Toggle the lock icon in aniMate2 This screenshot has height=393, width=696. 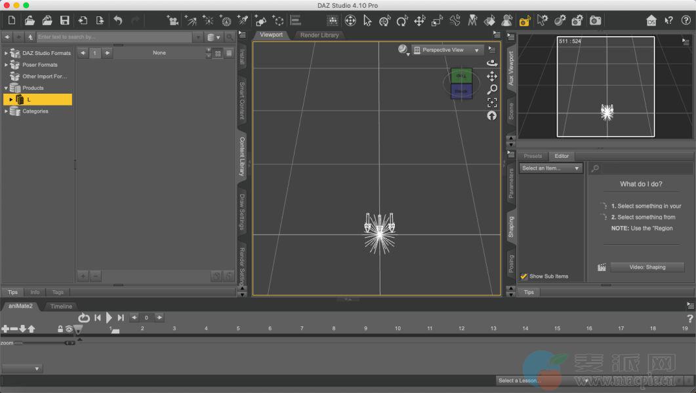pyautogui.click(x=60, y=329)
